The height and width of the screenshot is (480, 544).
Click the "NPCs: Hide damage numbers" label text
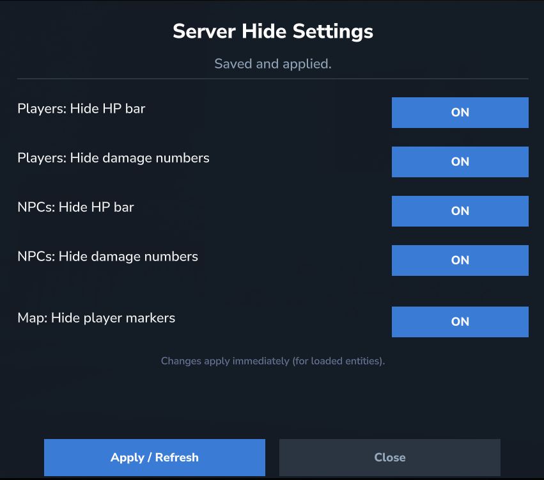point(107,257)
